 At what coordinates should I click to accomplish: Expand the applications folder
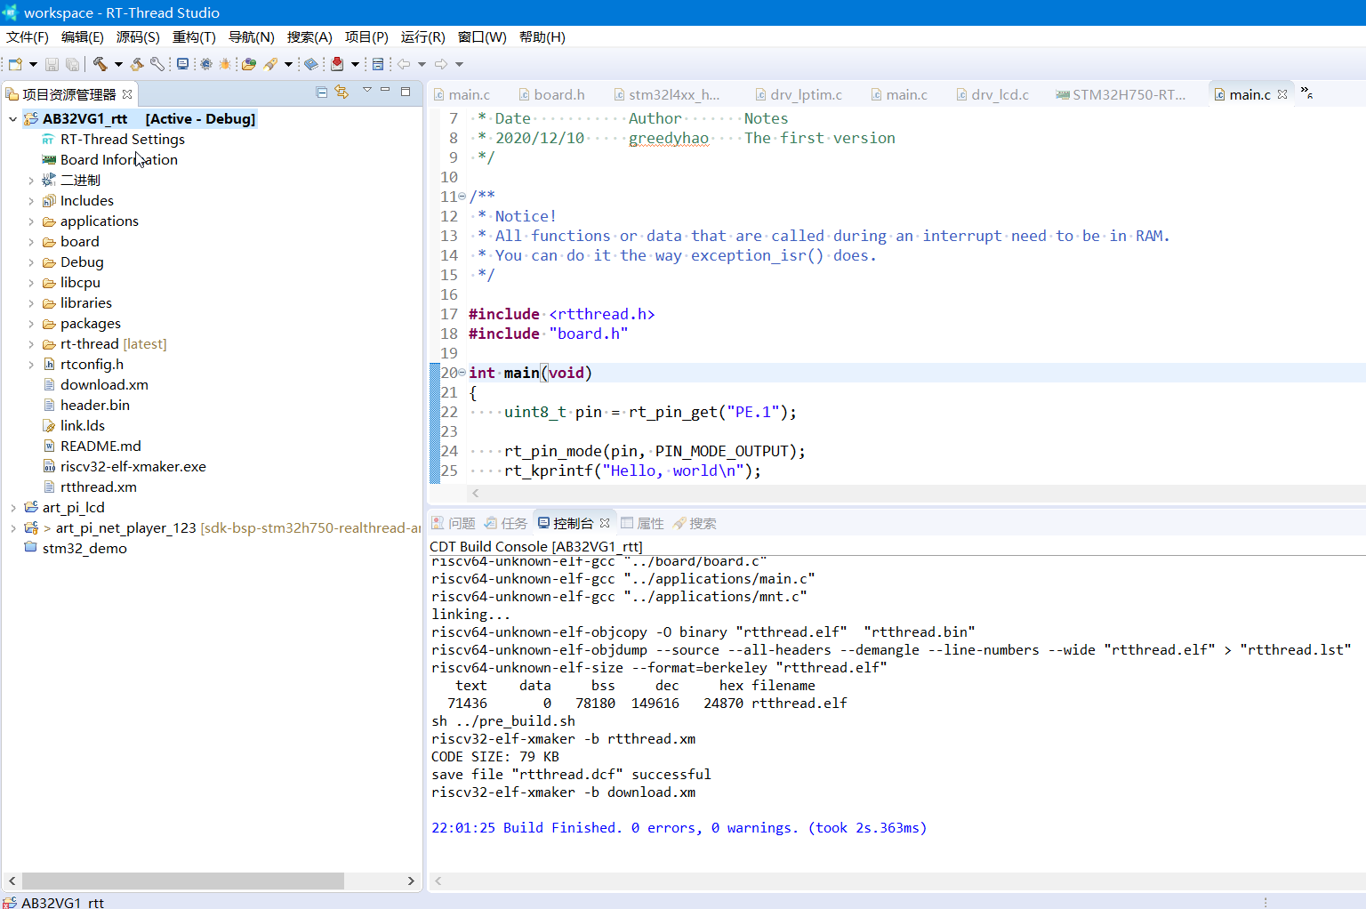click(x=31, y=221)
